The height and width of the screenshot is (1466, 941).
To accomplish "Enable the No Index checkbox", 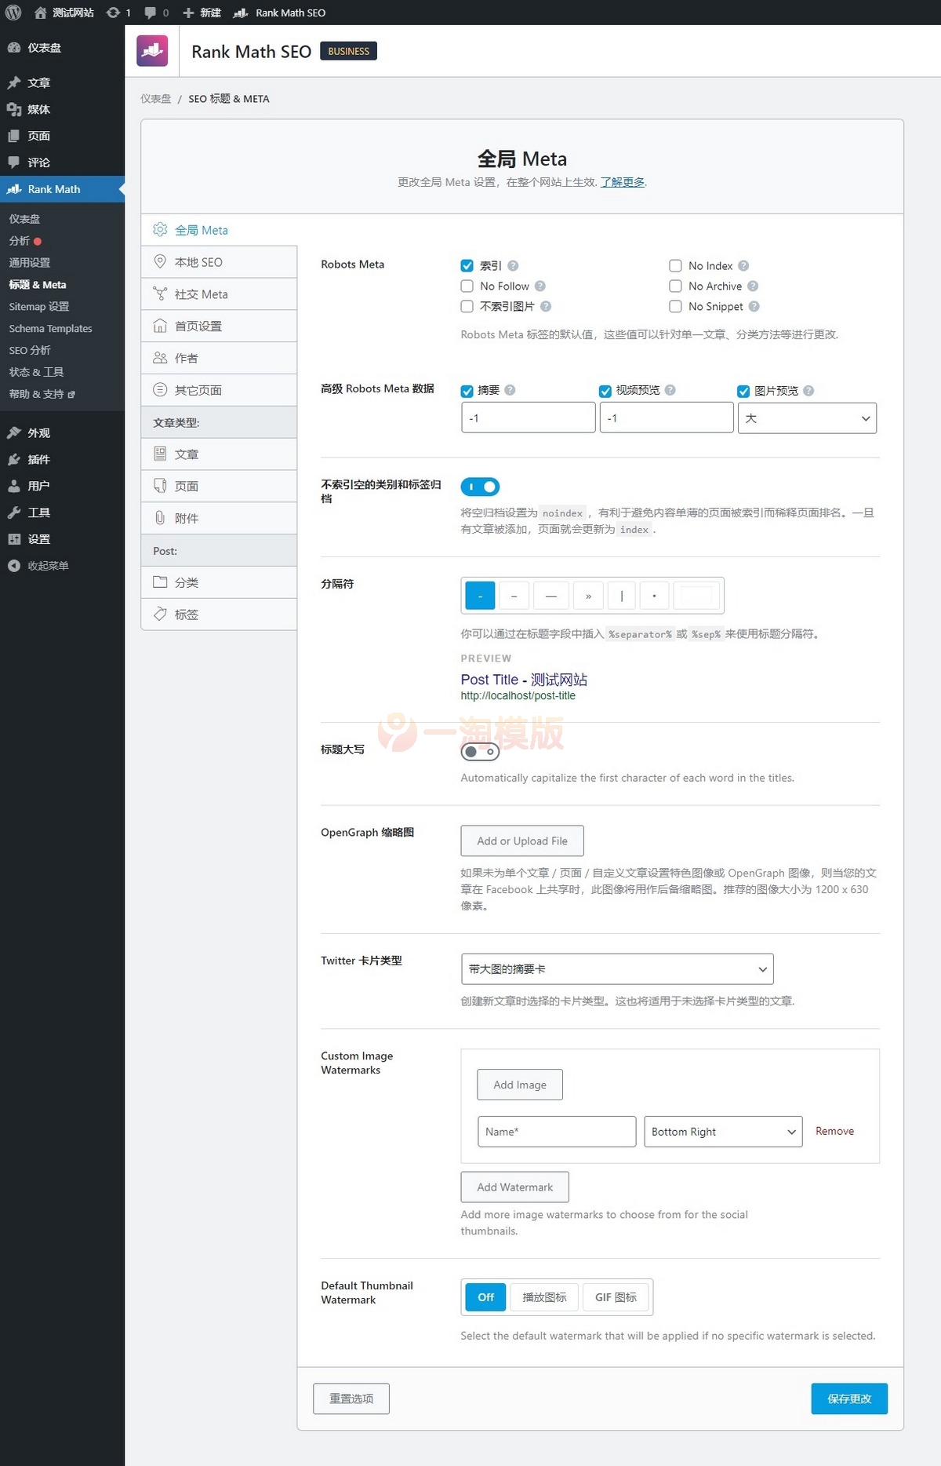I will point(675,266).
